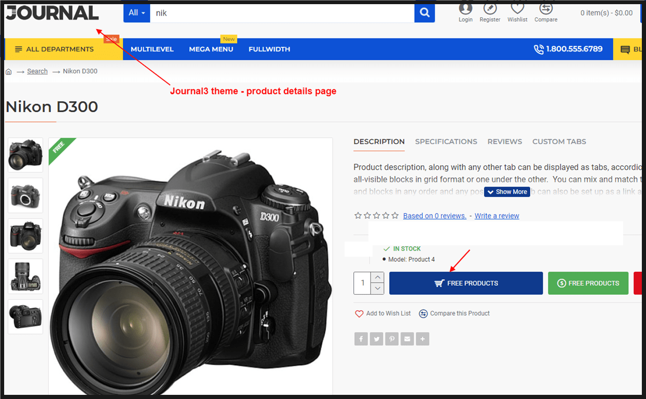Open the Mega Menu item
646x399 pixels.
[211, 49]
